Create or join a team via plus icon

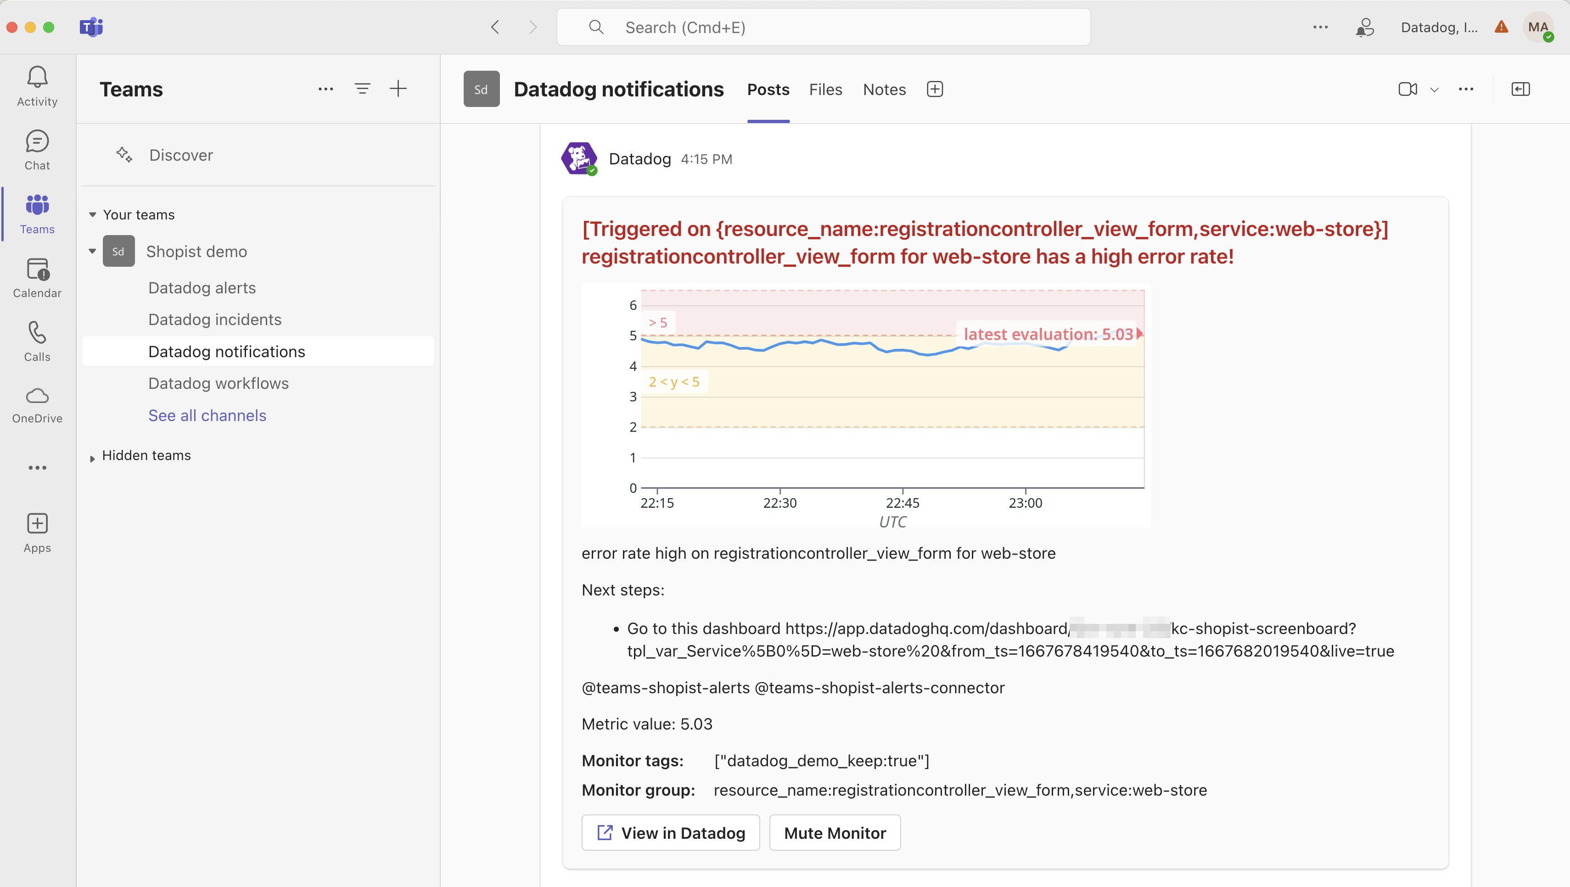[x=398, y=89]
